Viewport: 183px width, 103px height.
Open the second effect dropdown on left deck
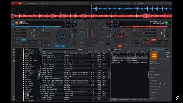click(20, 33)
